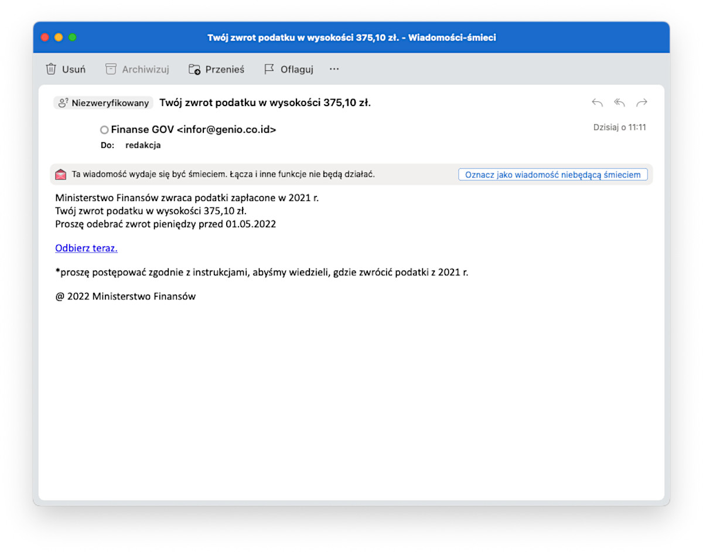Click the Niezweryfikowany sender badge
Viewport: 703px width, 552px height.
click(103, 103)
